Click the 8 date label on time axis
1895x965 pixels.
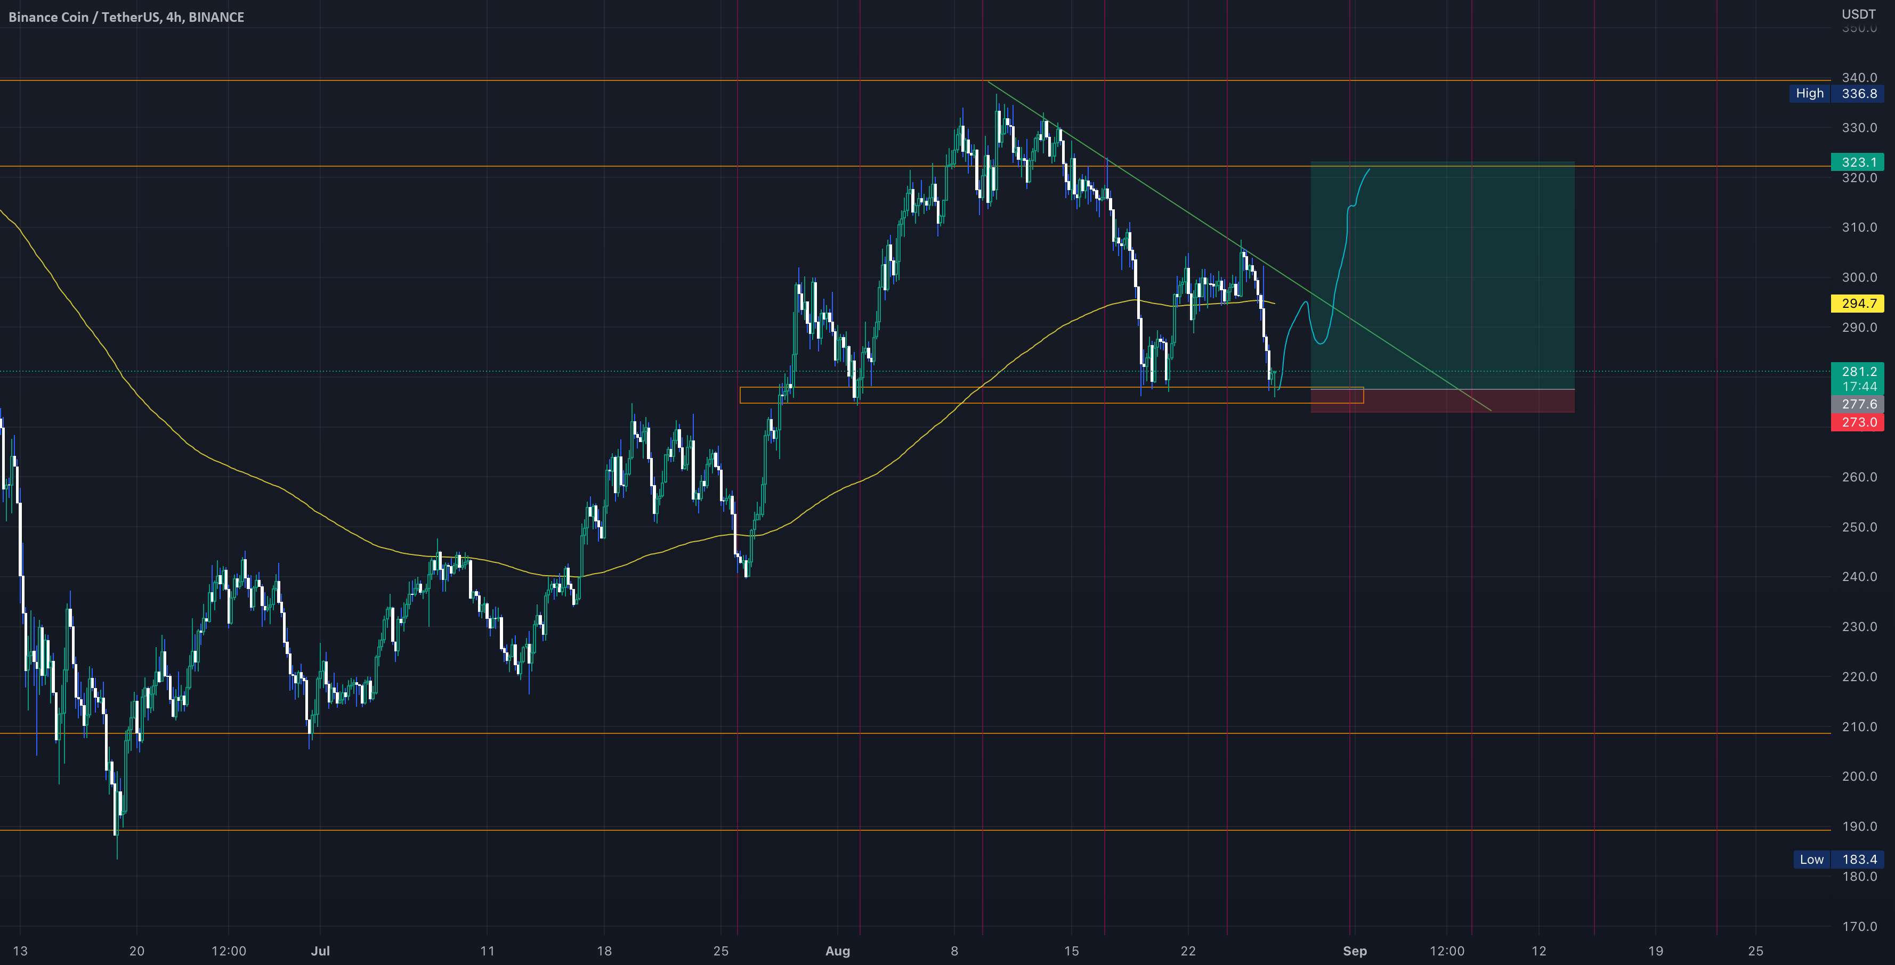954,951
